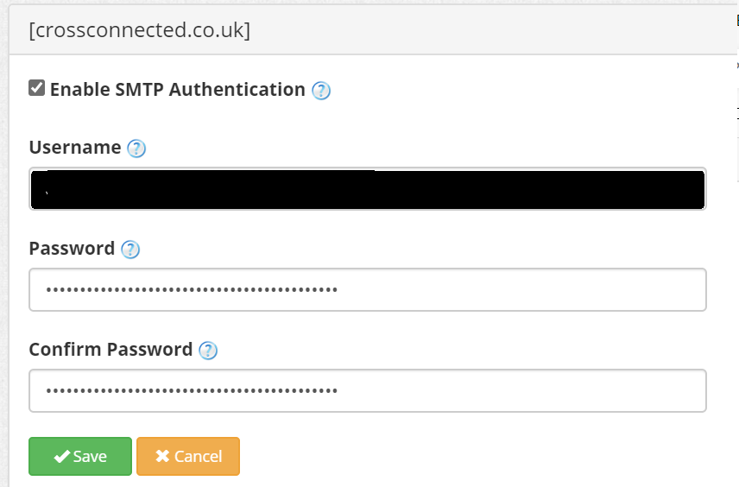The width and height of the screenshot is (739, 487).
Task: Open help icon beside Confirm Password
Action: click(x=208, y=351)
